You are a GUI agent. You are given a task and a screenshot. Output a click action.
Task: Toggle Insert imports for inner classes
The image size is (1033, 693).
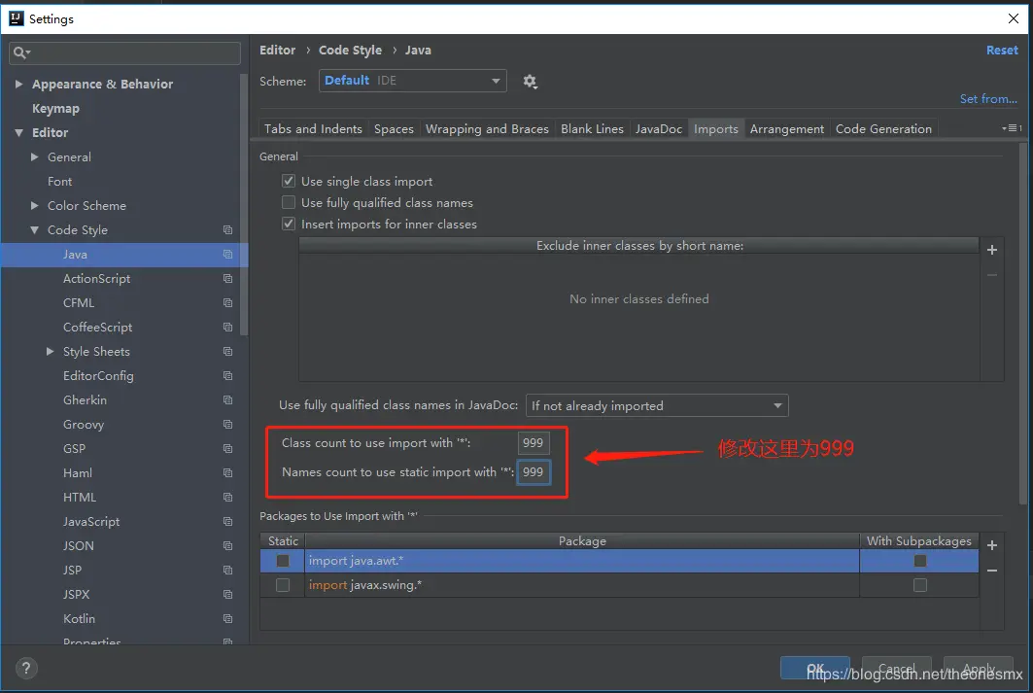(289, 224)
